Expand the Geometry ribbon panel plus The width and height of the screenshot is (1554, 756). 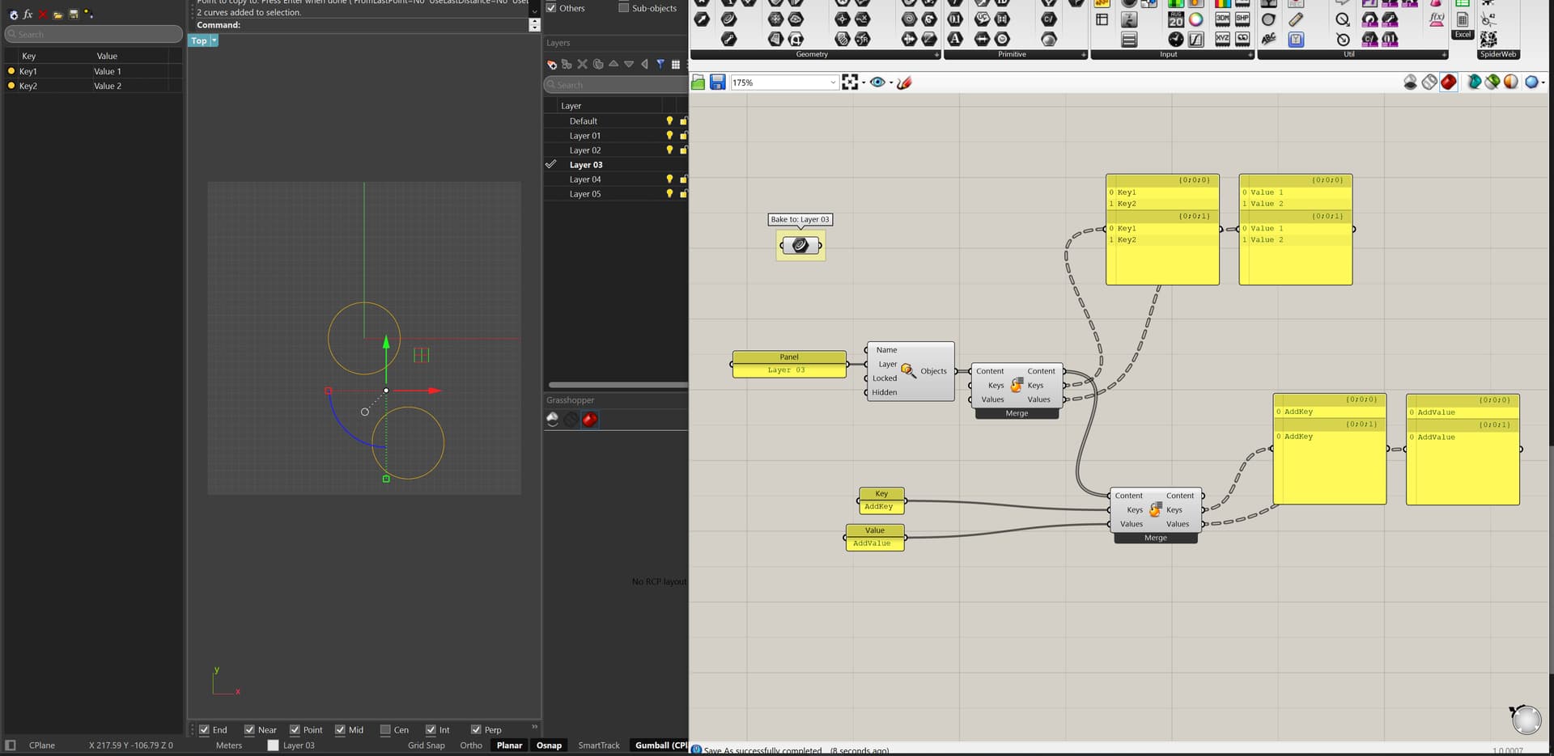(x=936, y=55)
